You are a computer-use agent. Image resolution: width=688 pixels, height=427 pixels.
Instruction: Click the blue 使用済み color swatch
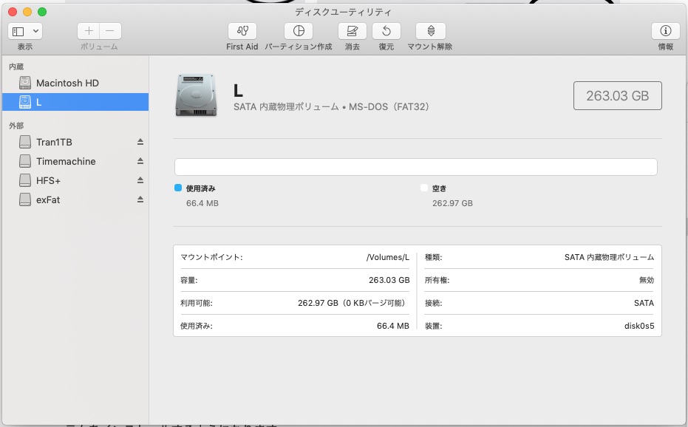pos(178,188)
